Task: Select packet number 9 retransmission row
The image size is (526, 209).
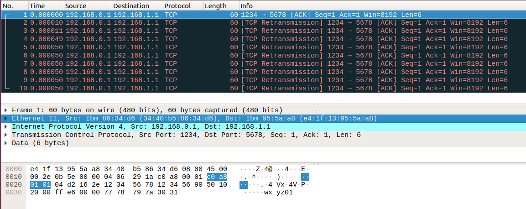Action: [x=263, y=80]
